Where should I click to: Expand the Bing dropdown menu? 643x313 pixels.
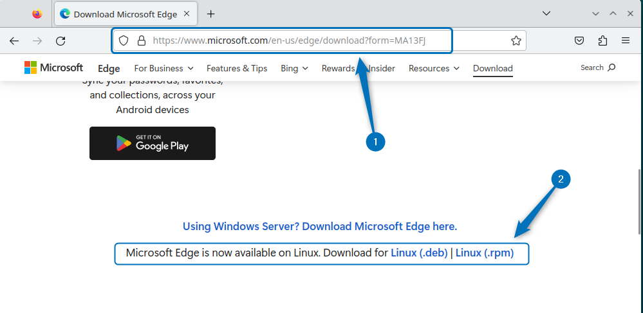(x=294, y=68)
